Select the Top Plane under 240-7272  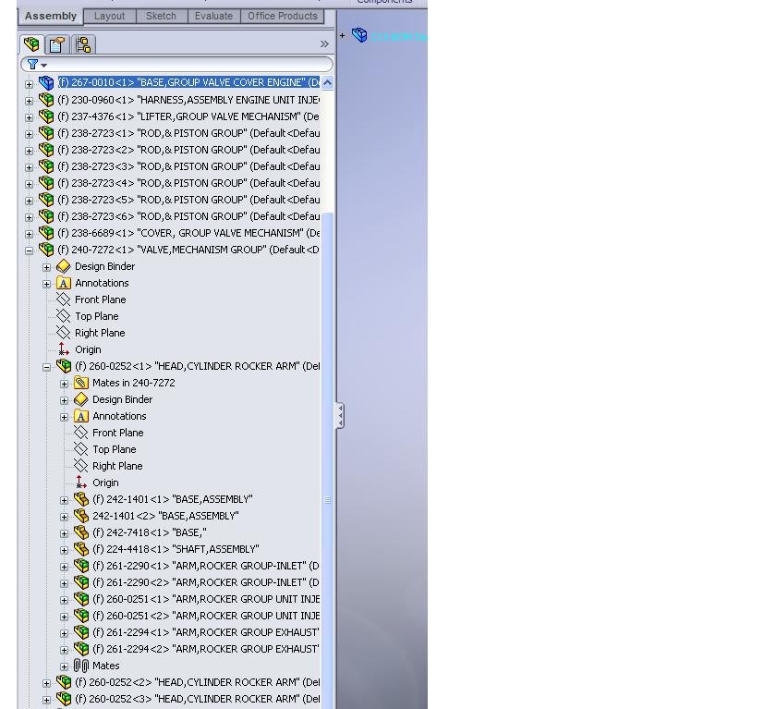96,316
